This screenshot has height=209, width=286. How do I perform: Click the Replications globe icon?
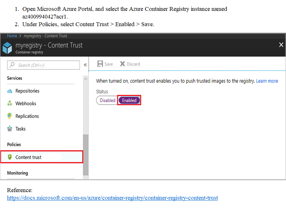coord(10,116)
